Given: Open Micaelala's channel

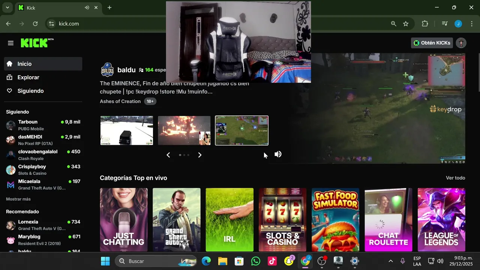Looking at the screenshot, I should point(43,184).
